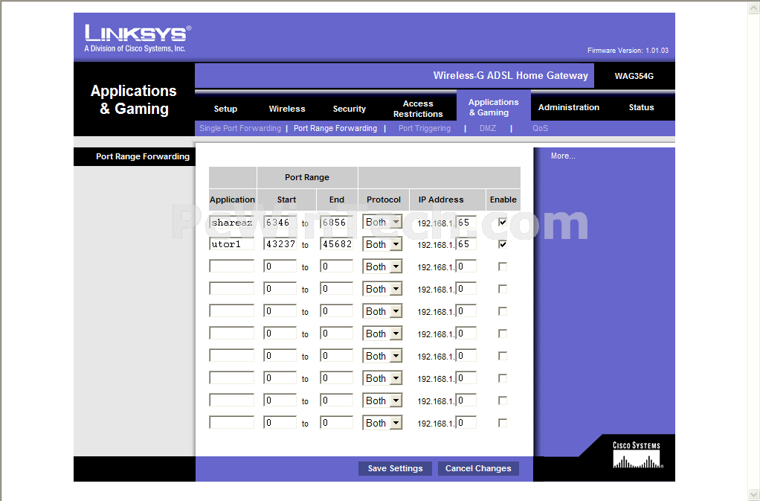Image resolution: width=760 pixels, height=501 pixels.
Task: Open the Access Restrictions tab
Action: click(418, 109)
